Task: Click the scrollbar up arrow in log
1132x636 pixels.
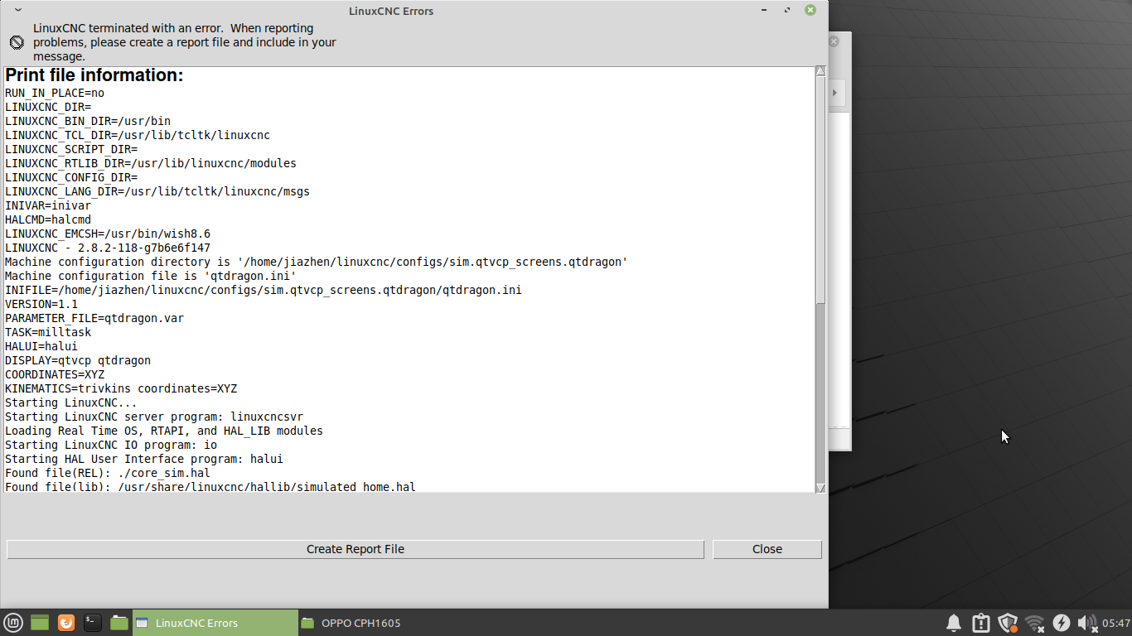Action: (x=820, y=71)
